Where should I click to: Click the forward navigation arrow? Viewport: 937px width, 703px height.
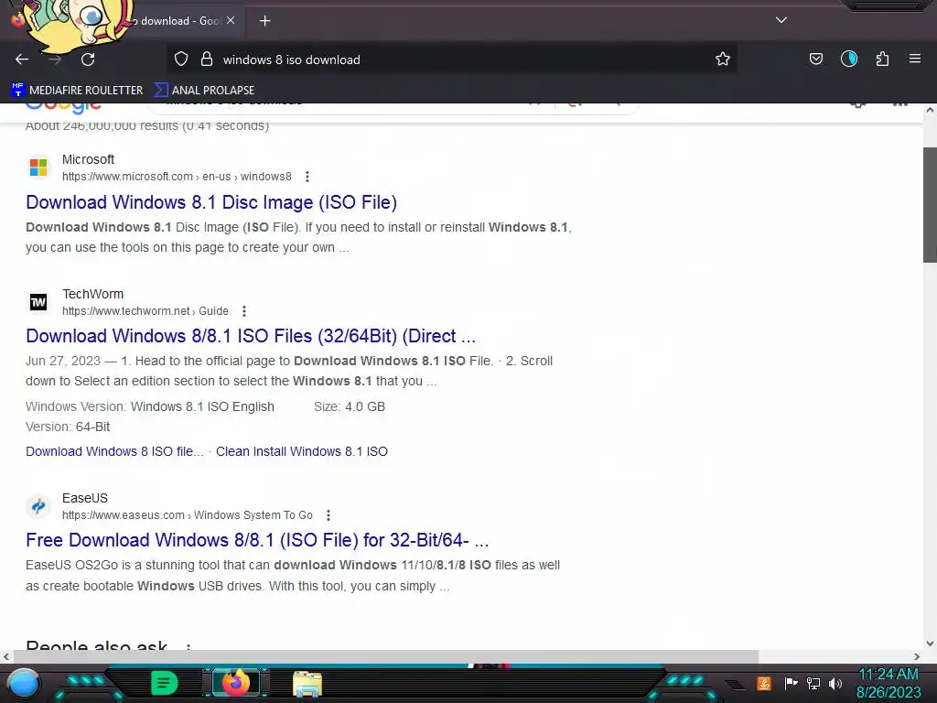pyautogui.click(x=55, y=59)
